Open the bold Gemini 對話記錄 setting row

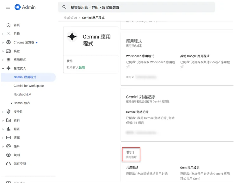[137, 112]
